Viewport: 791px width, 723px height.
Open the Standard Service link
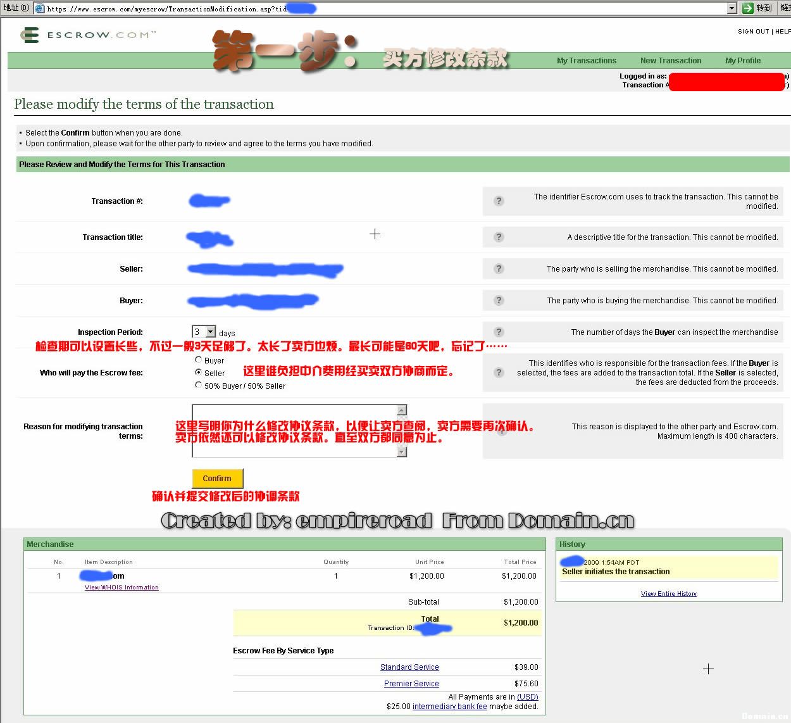pyautogui.click(x=409, y=667)
